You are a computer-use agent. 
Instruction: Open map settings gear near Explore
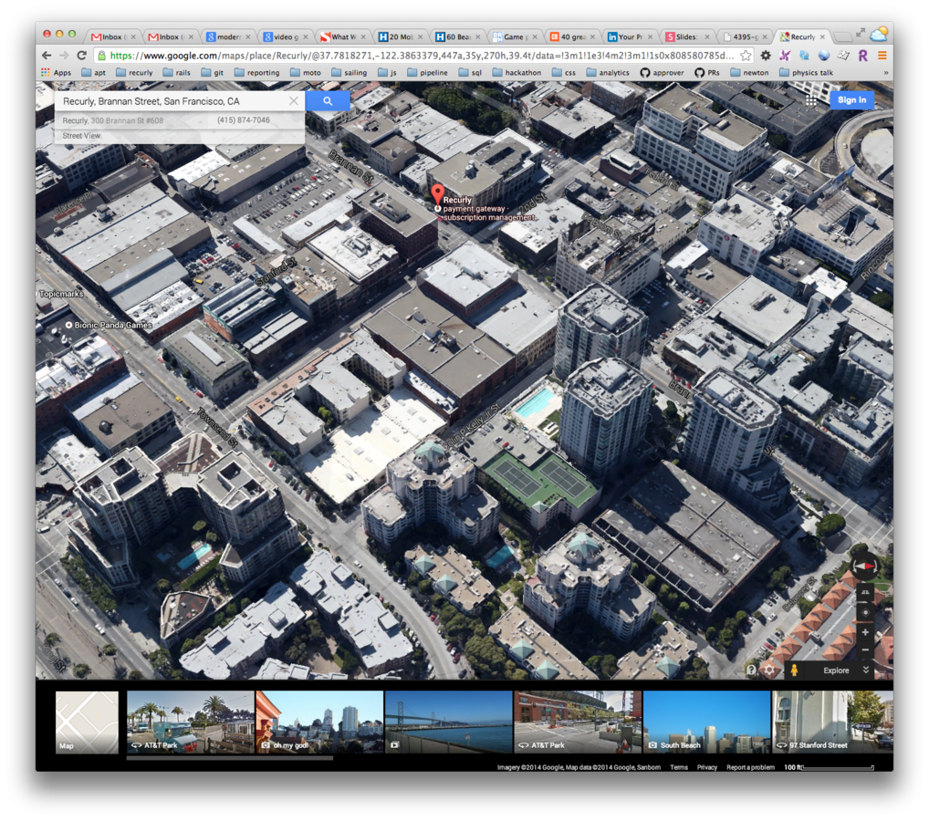point(769,670)
